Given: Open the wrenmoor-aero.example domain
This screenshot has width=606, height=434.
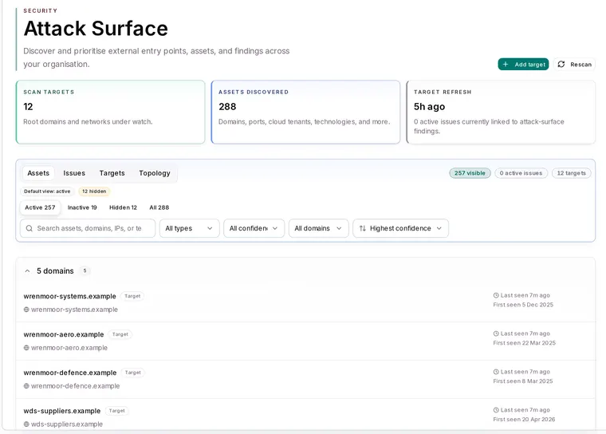Looking at the screenshot, I should tap(64, 334).
